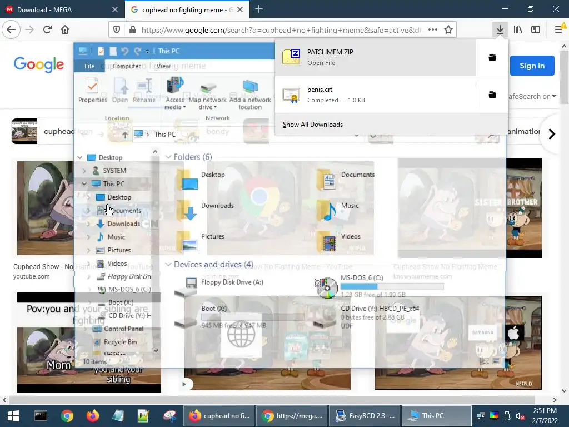Switch to the Computer ribbon tab
The image size is (569, 427).
[127, 66]
